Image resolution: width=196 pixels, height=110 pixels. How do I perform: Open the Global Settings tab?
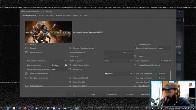63,16
